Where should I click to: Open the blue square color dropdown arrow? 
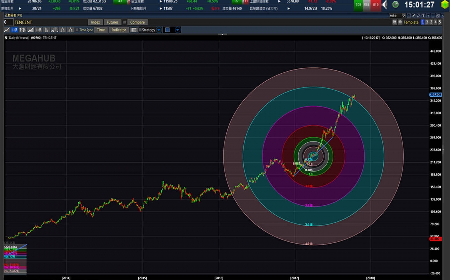pos(178,30)
